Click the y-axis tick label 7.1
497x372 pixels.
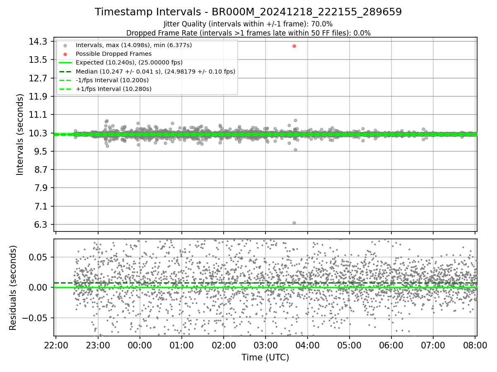pos(41,206)
